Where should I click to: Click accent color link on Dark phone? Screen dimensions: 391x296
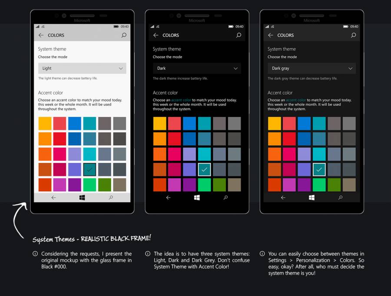tap(181, 100)
